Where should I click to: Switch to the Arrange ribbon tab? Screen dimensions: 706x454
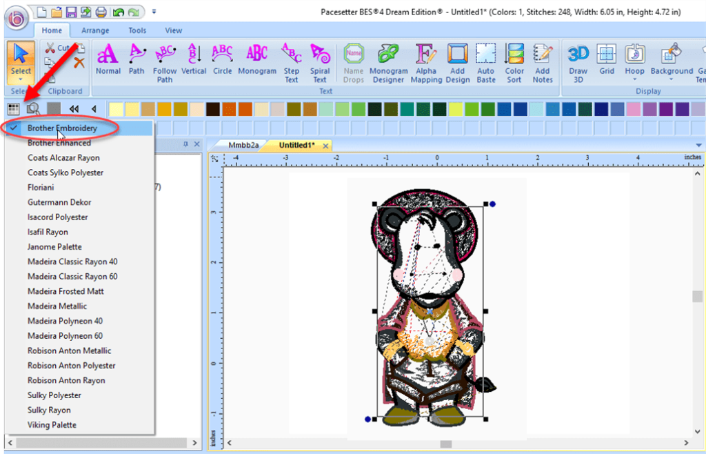pyautogui.click(x=95, y=30)
